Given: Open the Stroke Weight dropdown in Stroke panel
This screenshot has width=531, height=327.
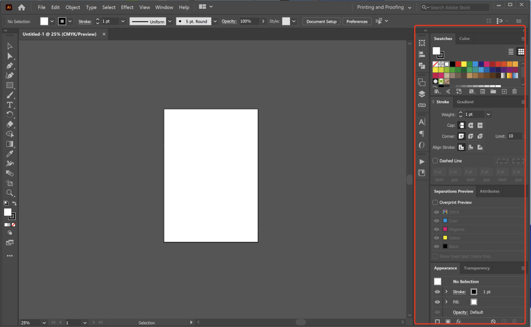Looking at the screenshot, I should coord(488,114).
